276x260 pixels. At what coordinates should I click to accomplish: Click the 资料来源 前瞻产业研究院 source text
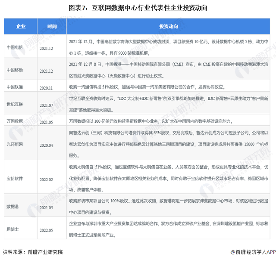point(32,252)
